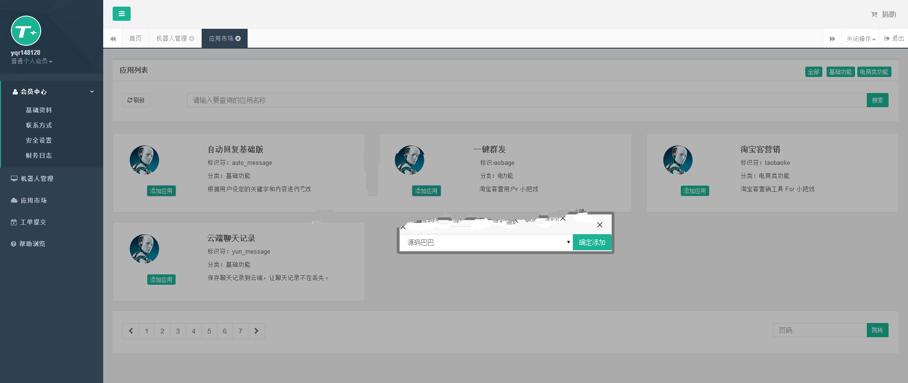The height and width of the screenshot is (383, 908).
Task: Close the 机器人管理 tab
Action: (x=192, y=39)
